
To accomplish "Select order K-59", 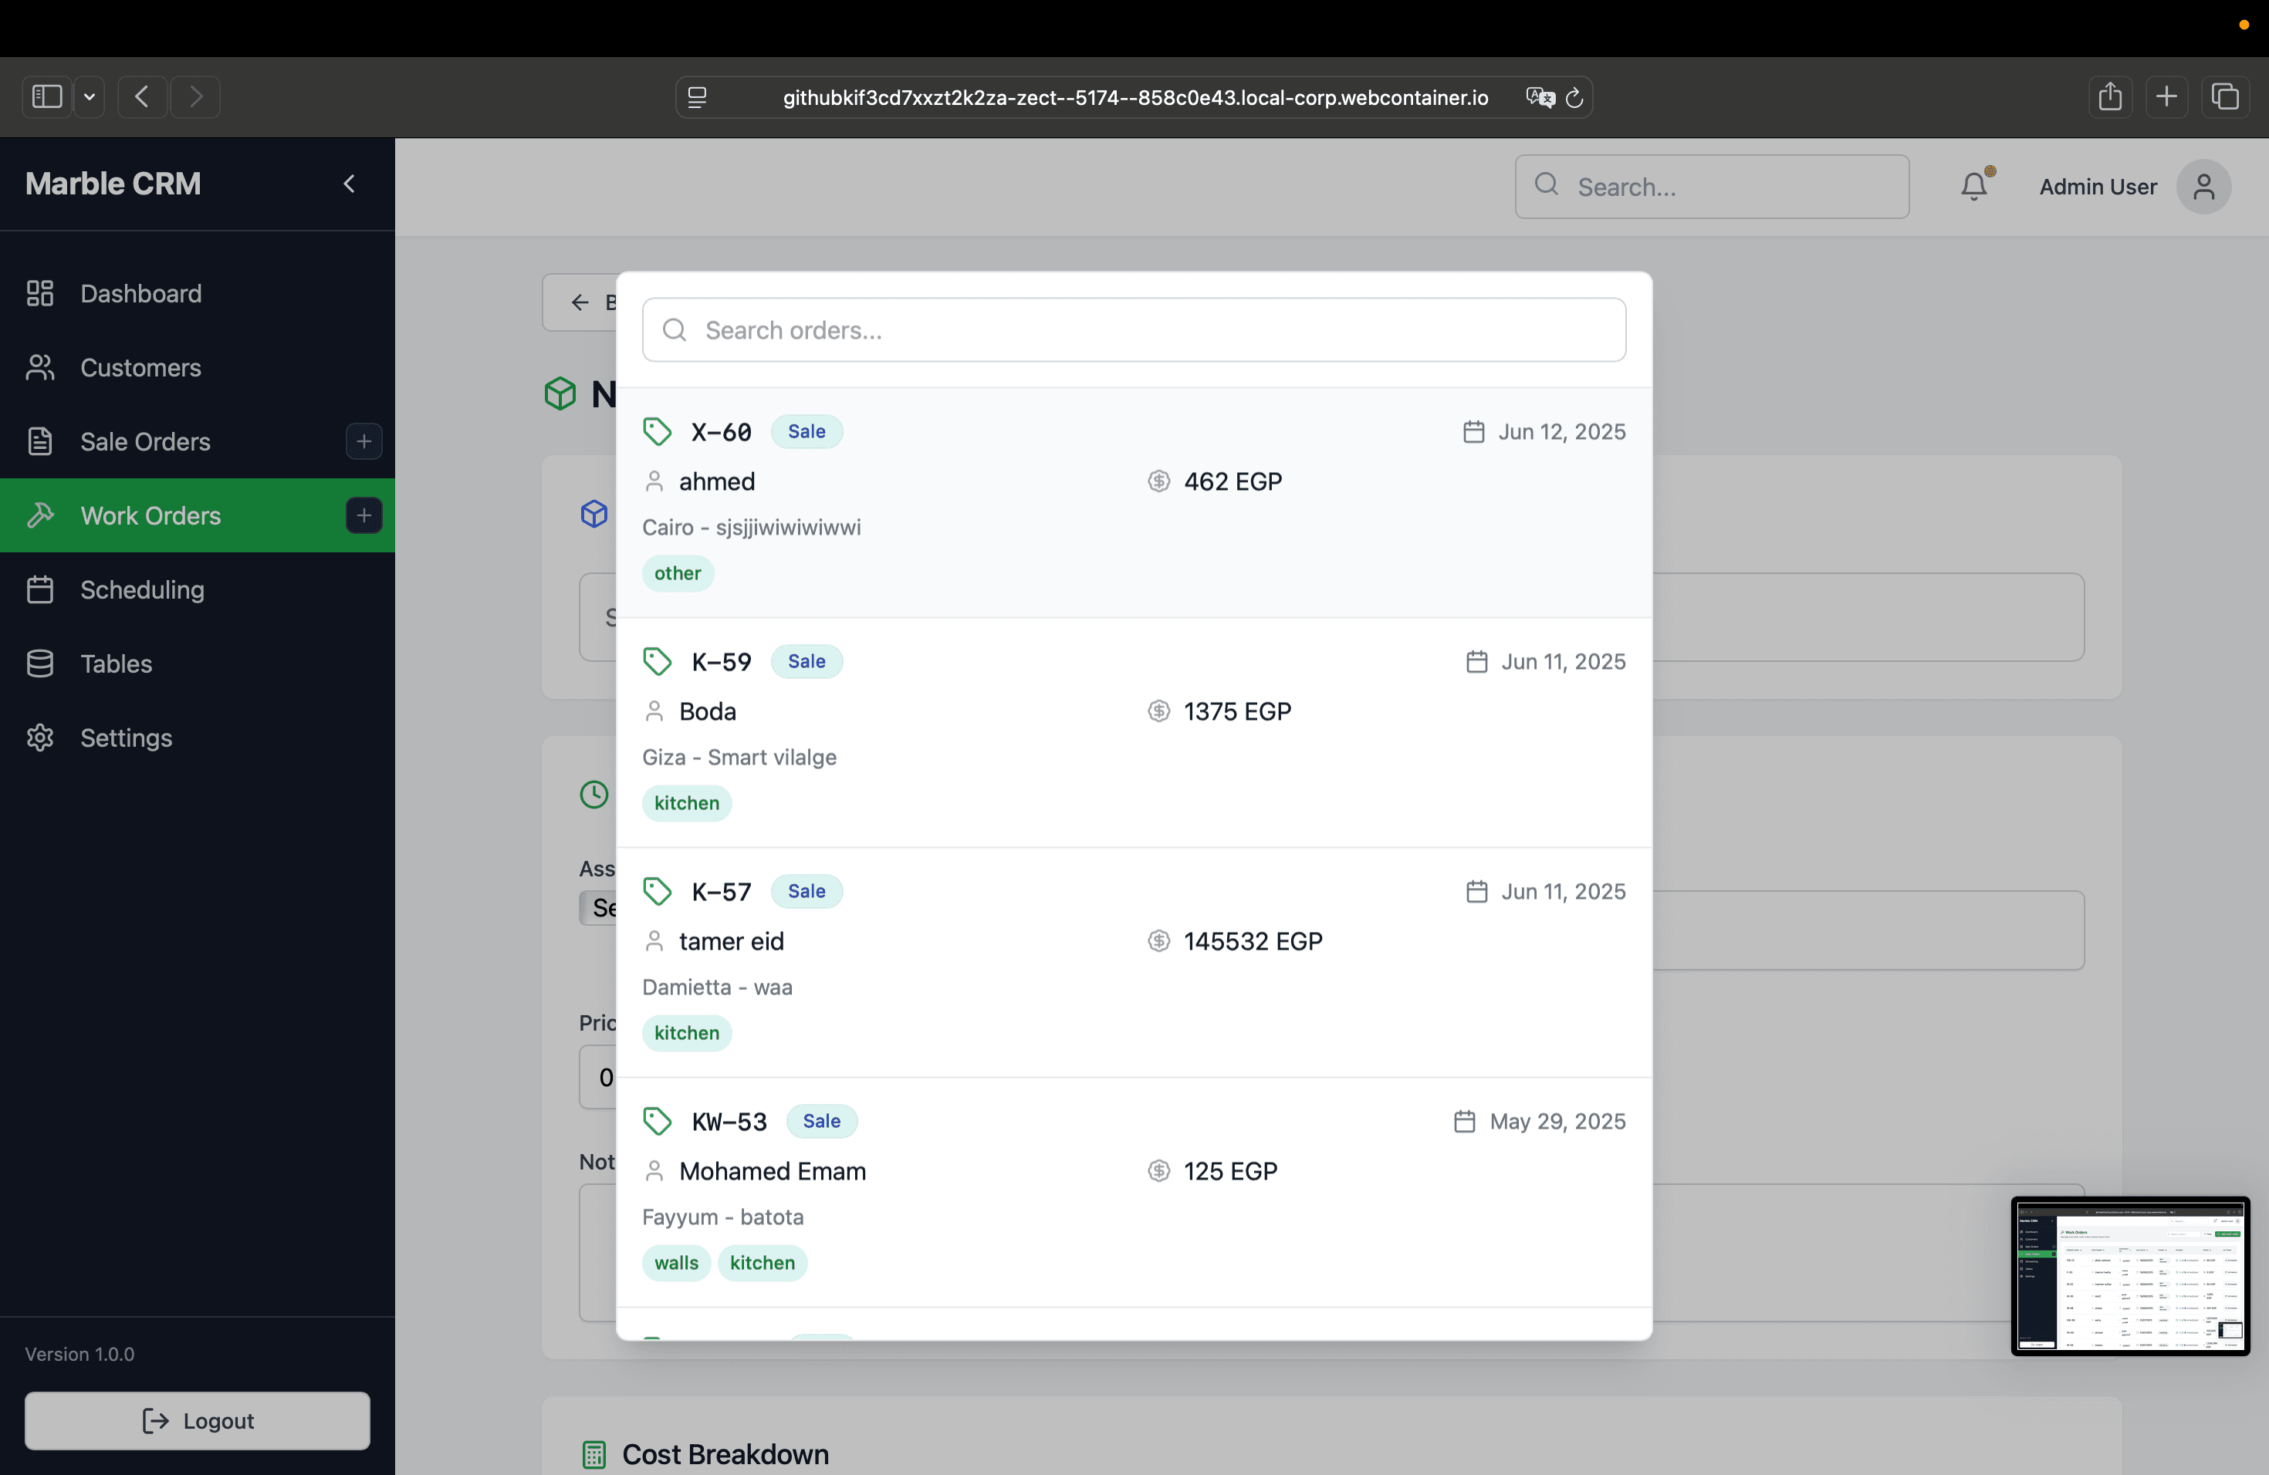I will 1134,733.
